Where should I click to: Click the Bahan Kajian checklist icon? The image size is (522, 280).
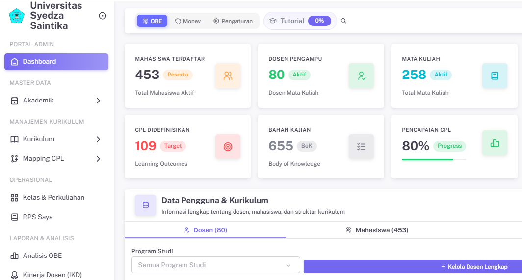[x=361, y=147]
